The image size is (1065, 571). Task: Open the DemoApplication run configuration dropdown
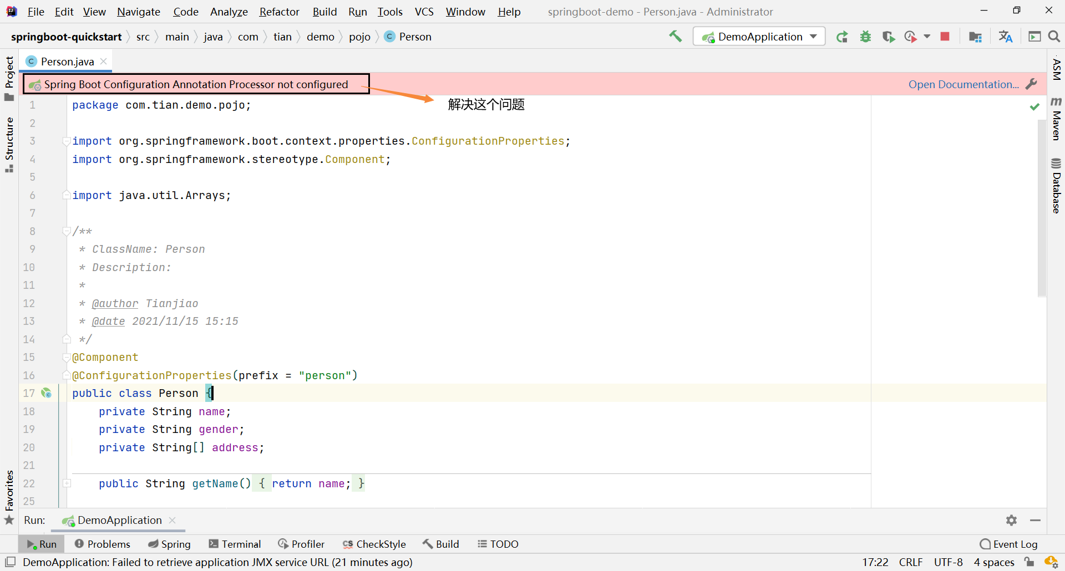pos(759,37)
